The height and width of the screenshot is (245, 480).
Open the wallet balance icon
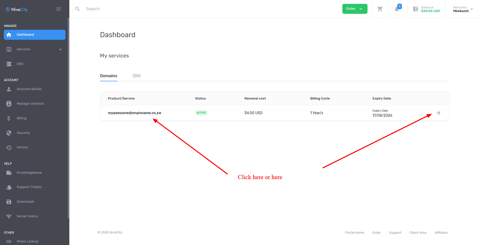[x=416, y=9]
